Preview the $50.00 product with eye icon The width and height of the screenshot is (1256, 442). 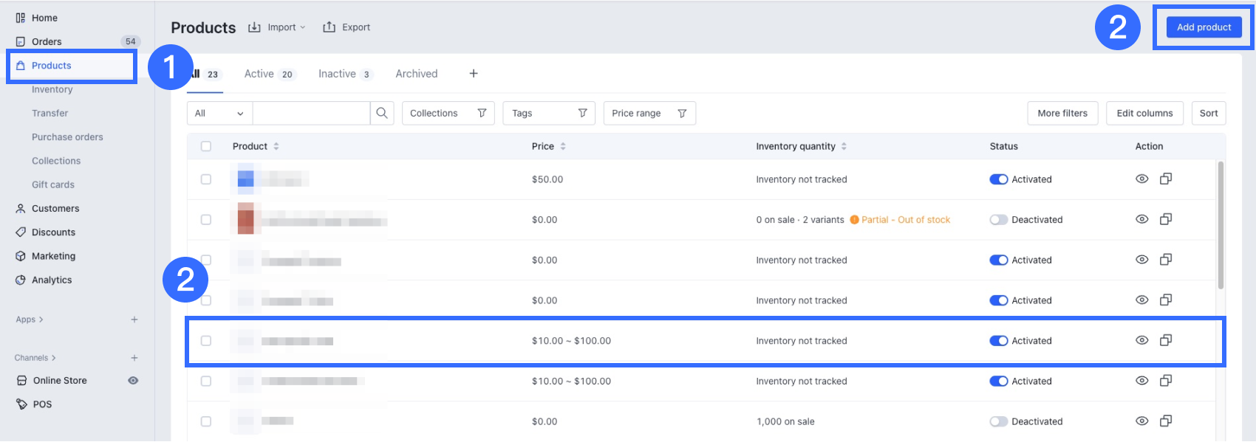pyautogui.click(x=1142, y=179)
